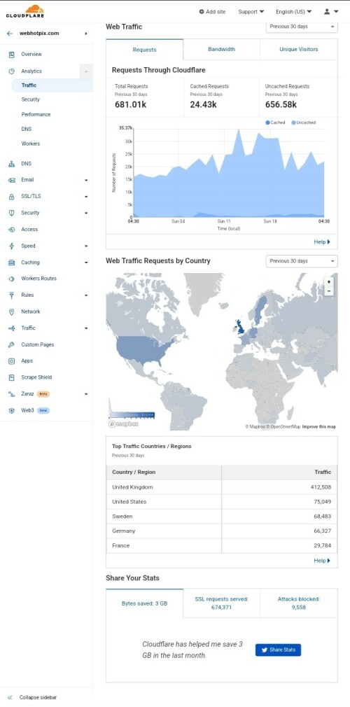350x707 pixels.
Task: Toggle the Uncached series in chart legend
Action: click(304, 122)
